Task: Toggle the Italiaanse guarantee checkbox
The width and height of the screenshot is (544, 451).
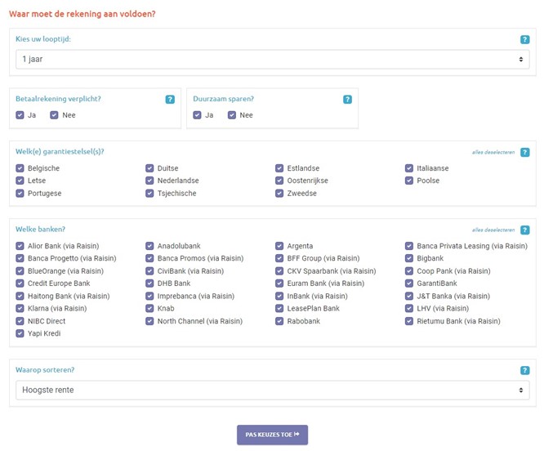Action: click(409, 168)
